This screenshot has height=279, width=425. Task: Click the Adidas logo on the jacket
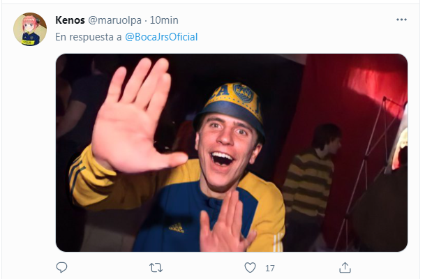click(176, 227)
